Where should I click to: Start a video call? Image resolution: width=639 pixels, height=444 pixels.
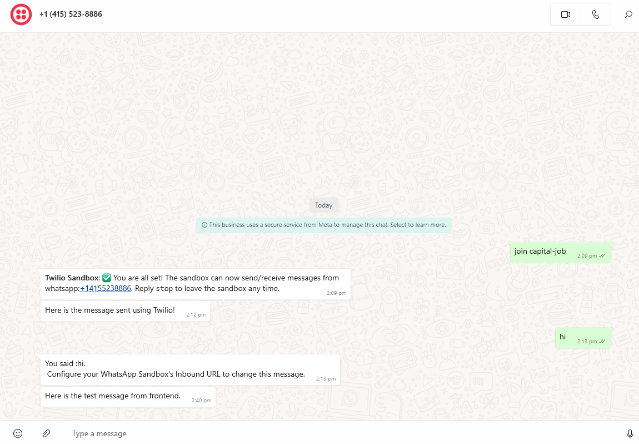(566, 14)
